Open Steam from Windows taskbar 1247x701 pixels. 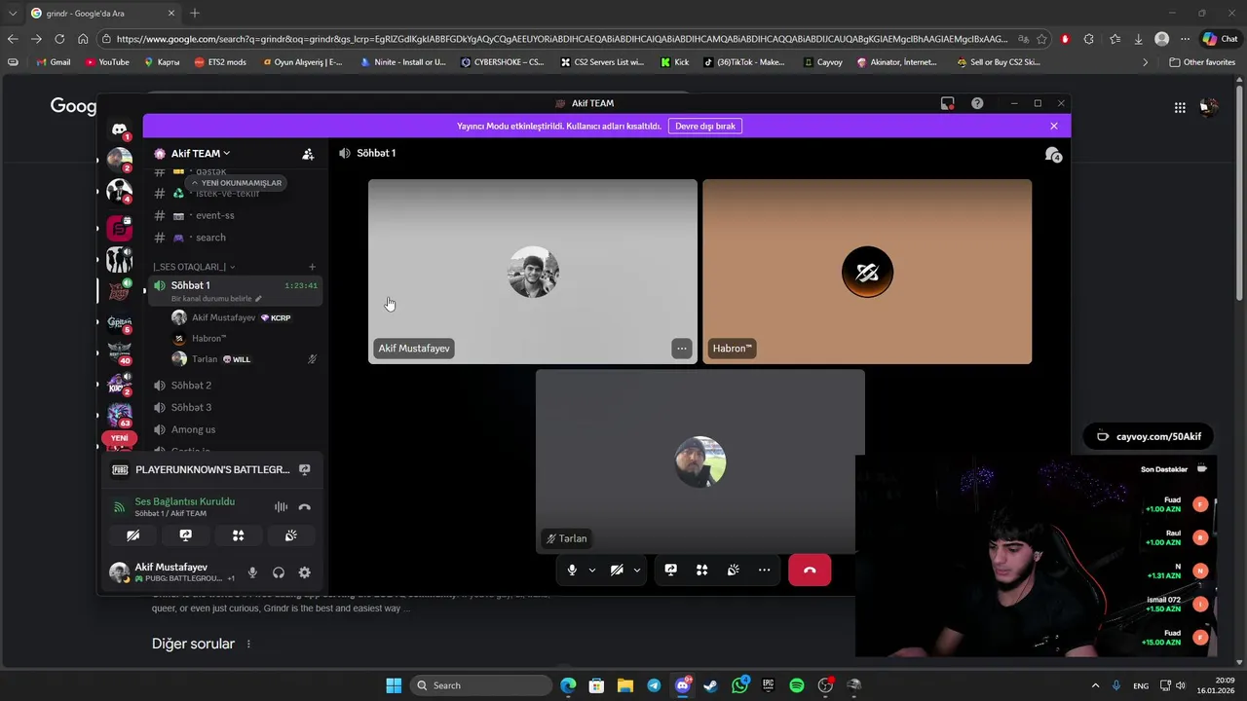711,685
